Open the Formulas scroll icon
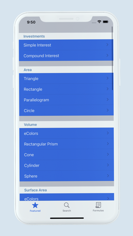 [98, 205]
